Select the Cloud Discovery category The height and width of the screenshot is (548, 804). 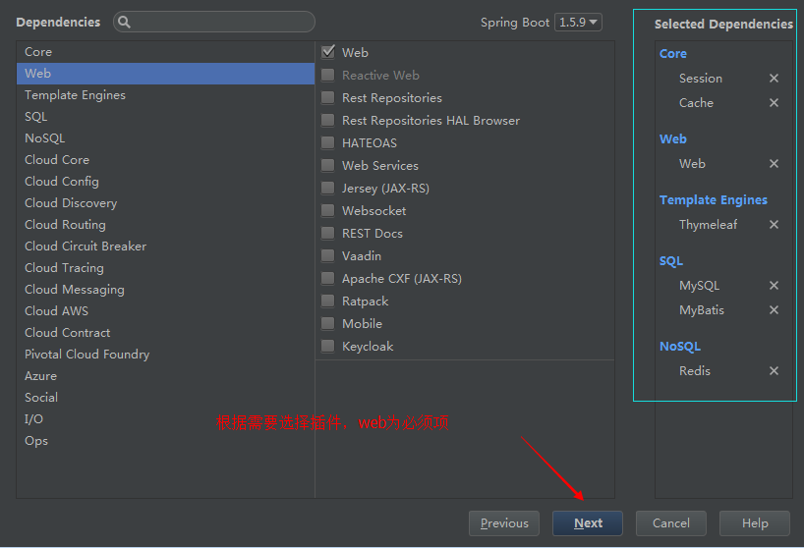[165, 203]
